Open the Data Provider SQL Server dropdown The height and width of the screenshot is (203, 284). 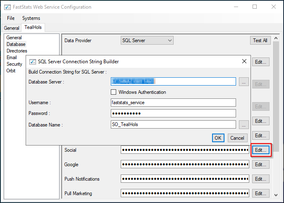pyautogui.click(x=147, y=41)
